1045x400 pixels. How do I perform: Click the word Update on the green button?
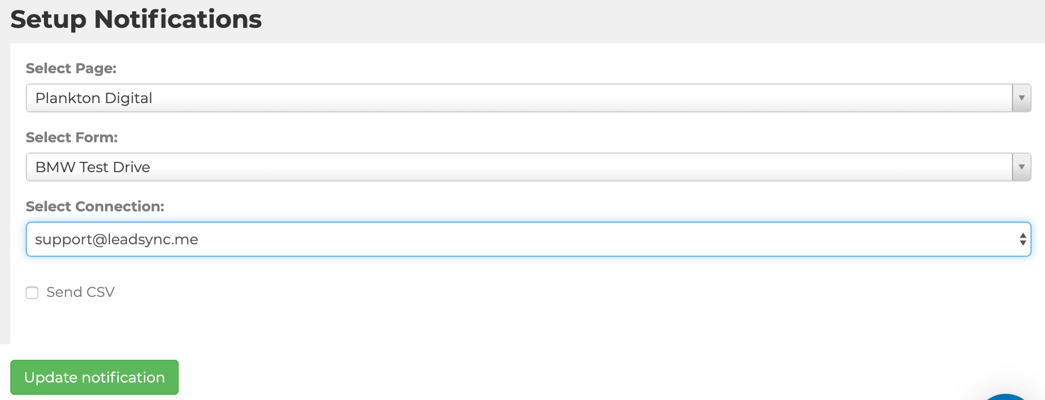click(x=51, y=377)
